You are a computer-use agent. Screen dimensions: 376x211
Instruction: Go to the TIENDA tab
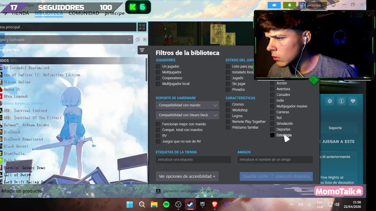pos(20,13)
